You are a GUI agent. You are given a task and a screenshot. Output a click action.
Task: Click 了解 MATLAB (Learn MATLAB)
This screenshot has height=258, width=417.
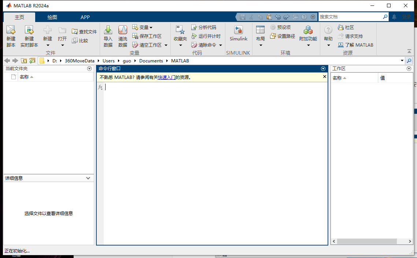355,45
